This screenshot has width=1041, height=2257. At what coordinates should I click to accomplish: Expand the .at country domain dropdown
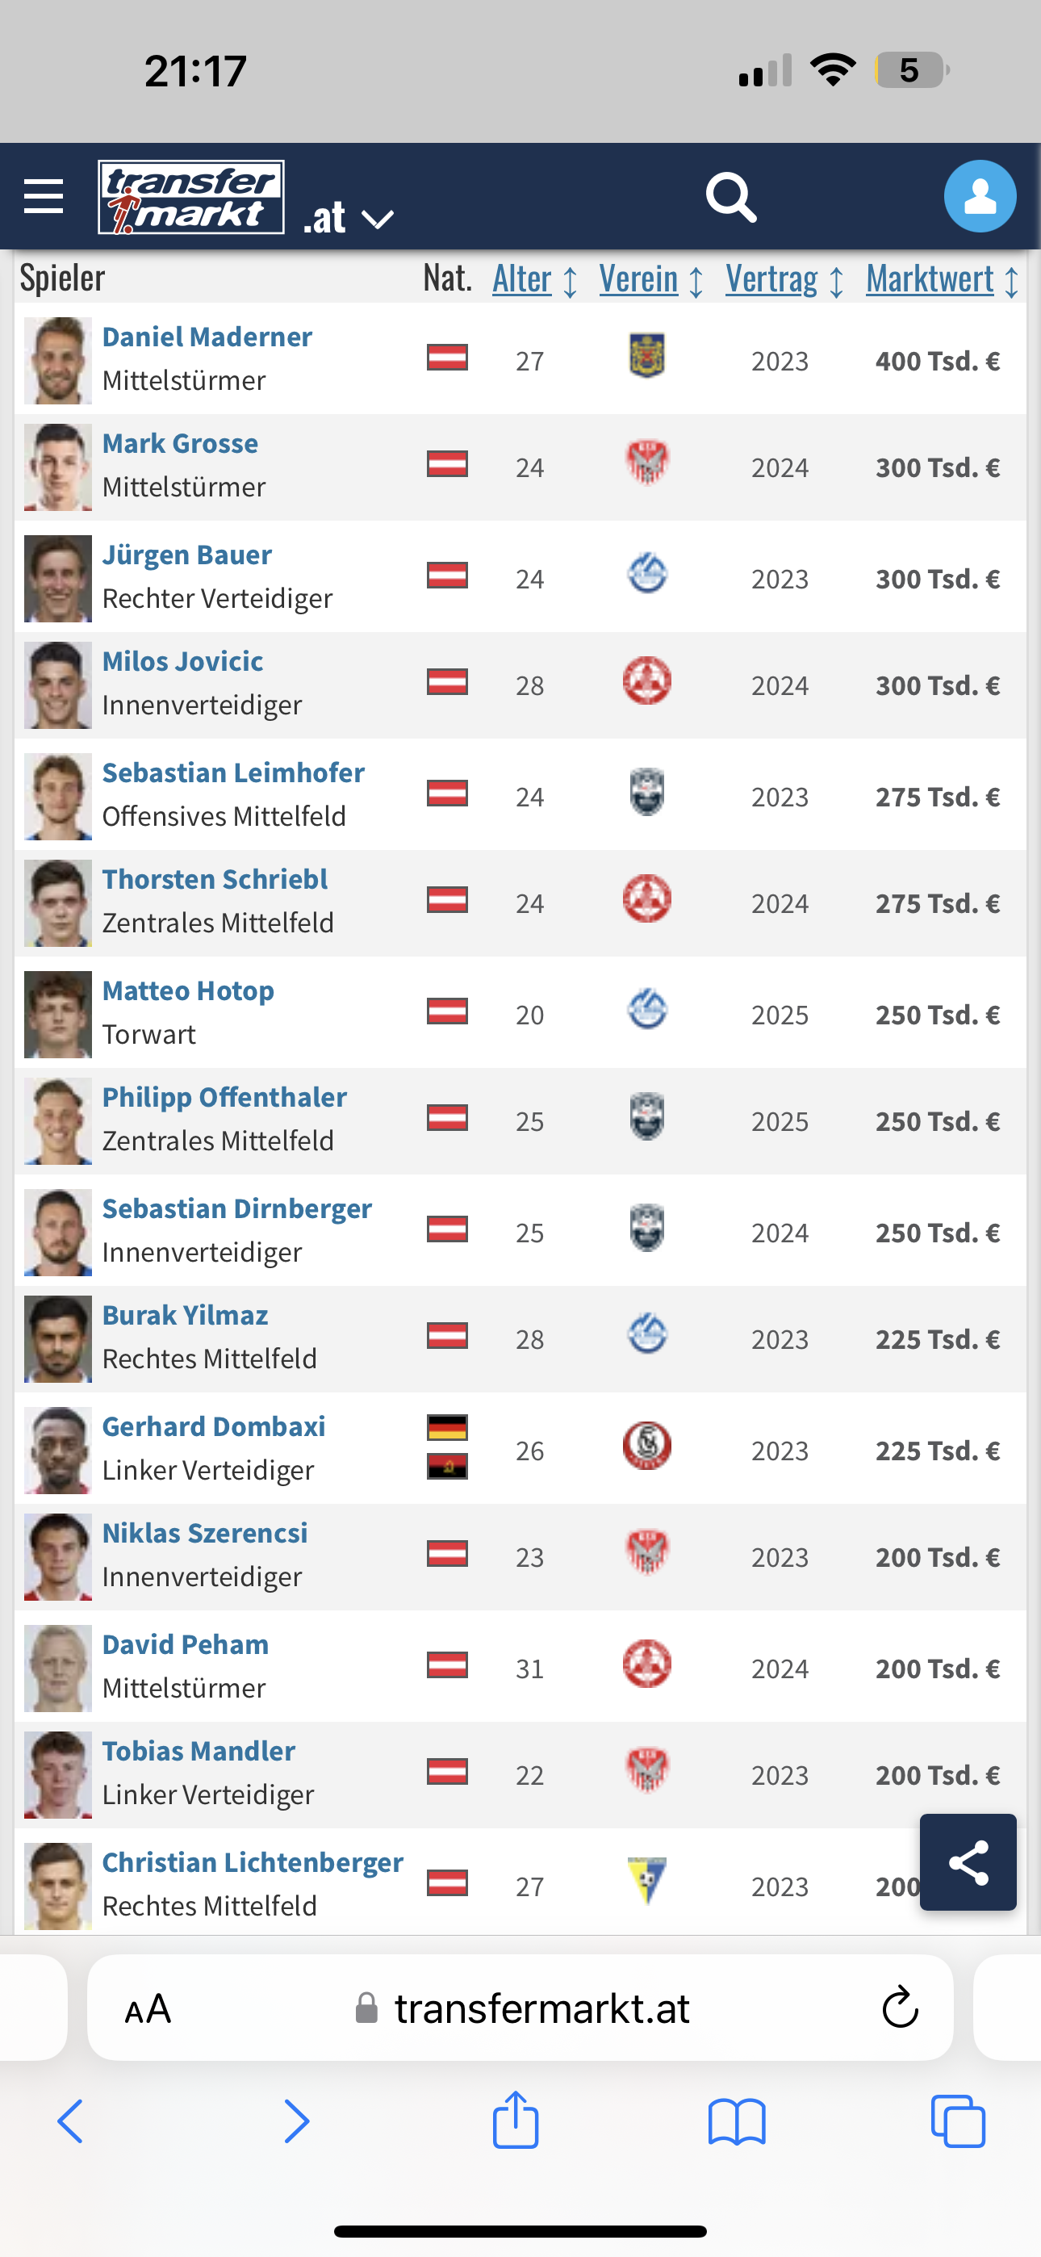click(x=349, y=218)
